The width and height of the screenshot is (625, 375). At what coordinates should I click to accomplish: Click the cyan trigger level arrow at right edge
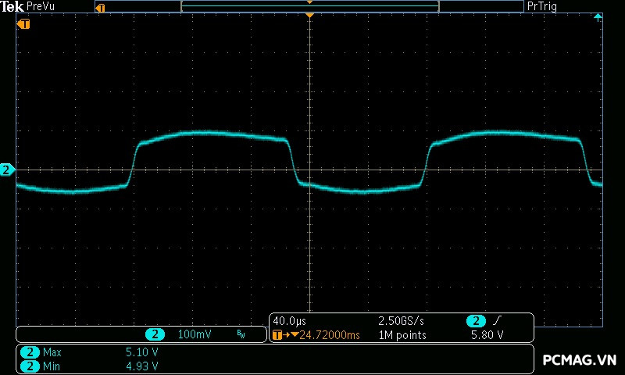[x=598, y=17]
